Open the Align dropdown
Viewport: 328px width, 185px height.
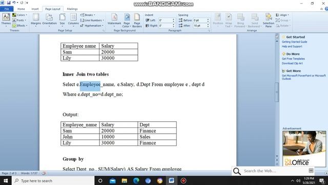(282, 15)
